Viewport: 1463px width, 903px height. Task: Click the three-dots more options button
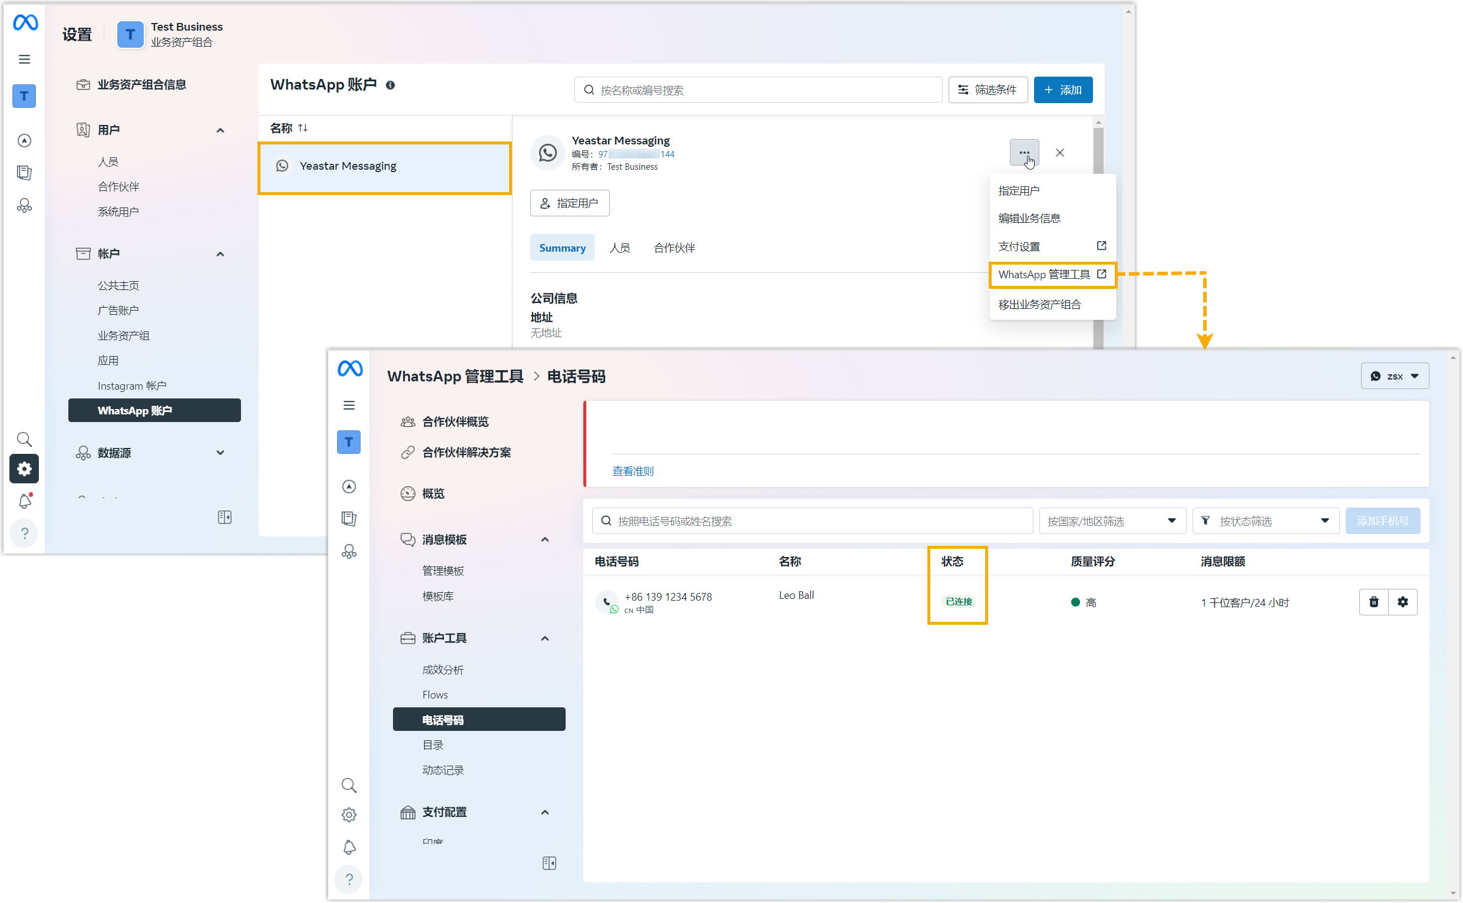pos(1023,153)
